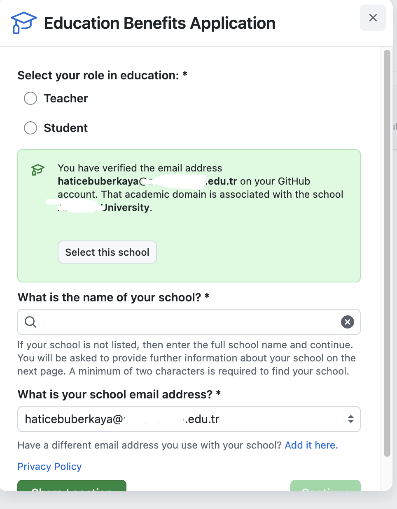Click the 'Add it here' link

tap(311, 445)
